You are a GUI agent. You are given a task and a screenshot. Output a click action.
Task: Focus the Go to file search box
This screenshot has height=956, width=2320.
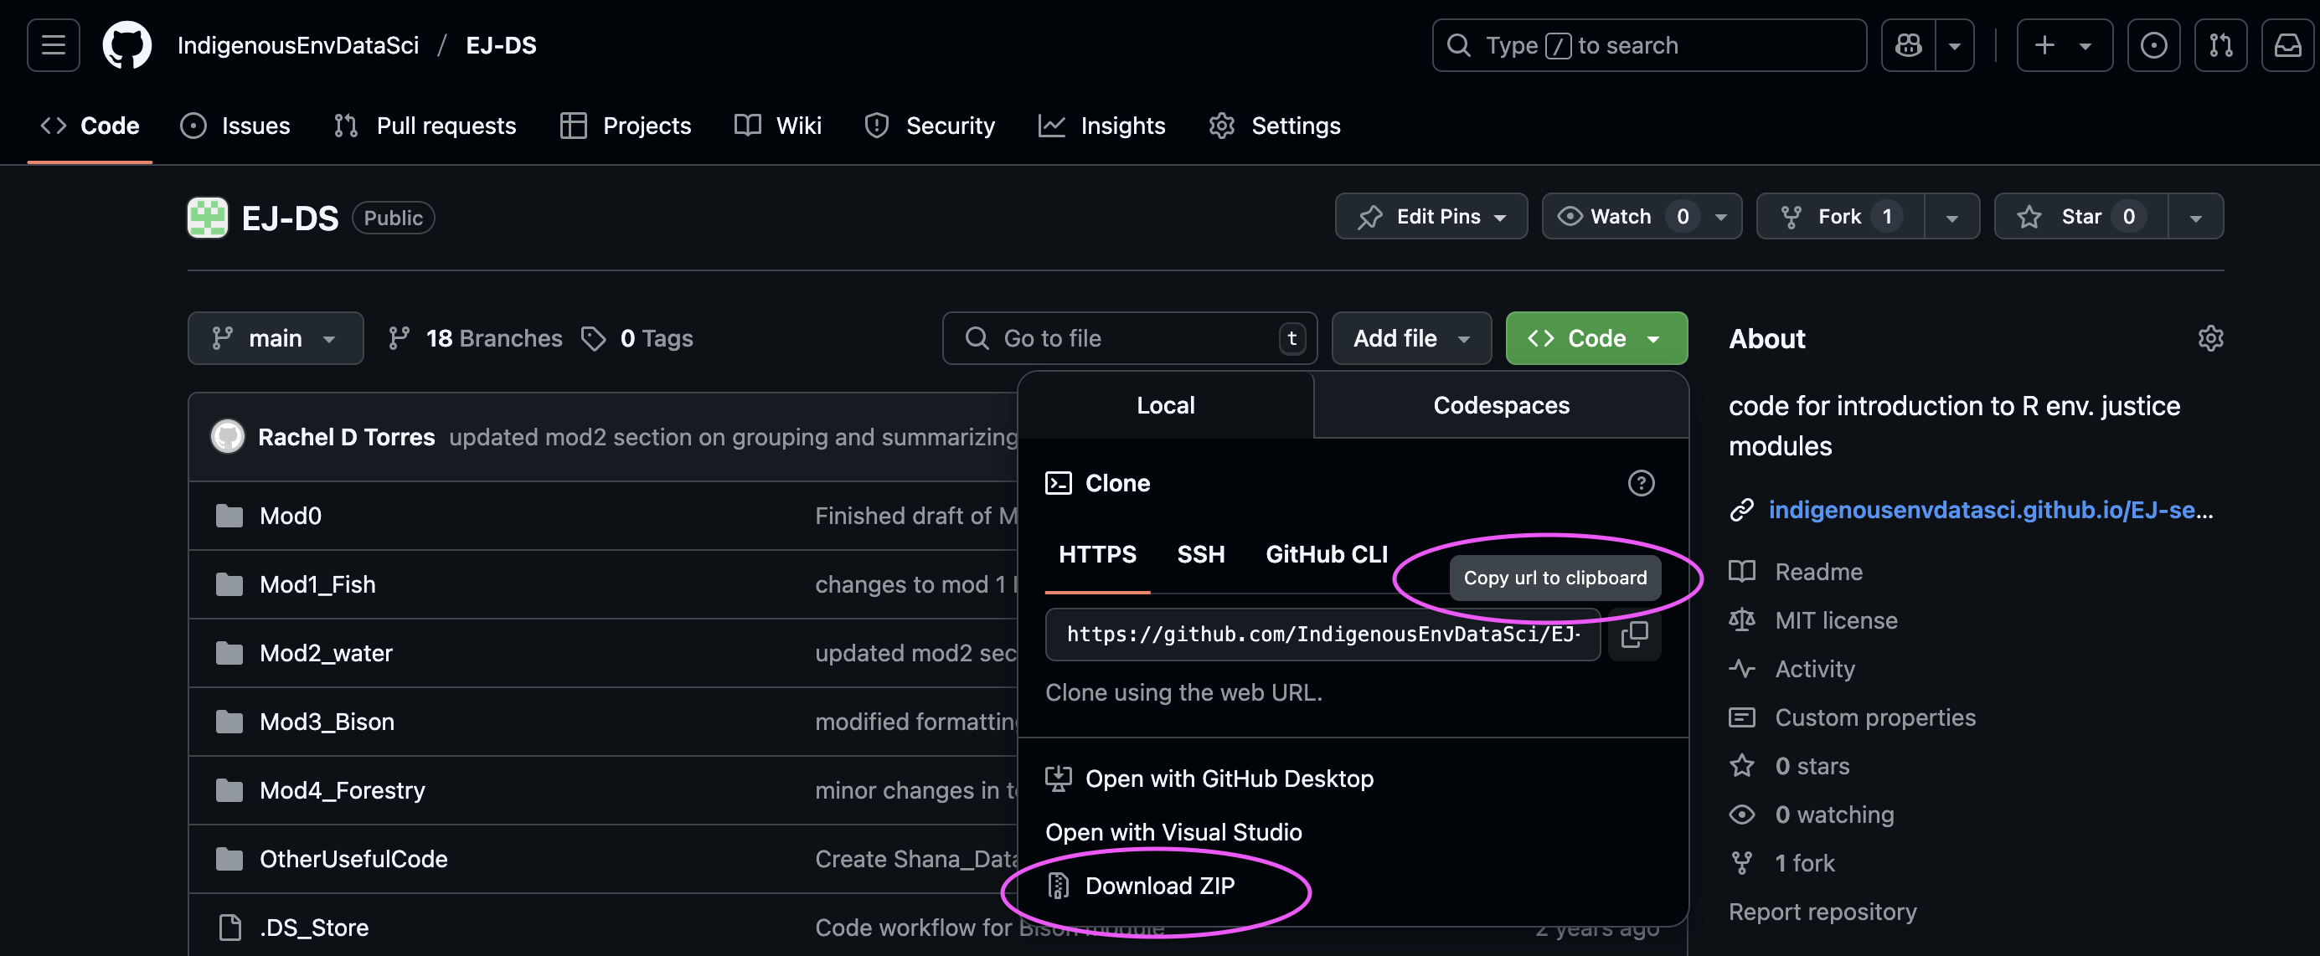point(1129,337)
